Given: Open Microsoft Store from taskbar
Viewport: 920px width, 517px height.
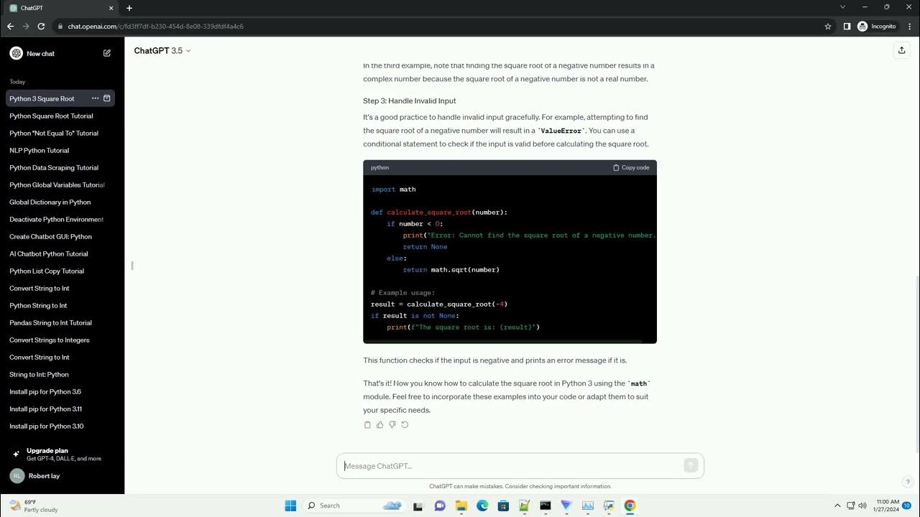Looking at the screenshot, I should [503, 506].
